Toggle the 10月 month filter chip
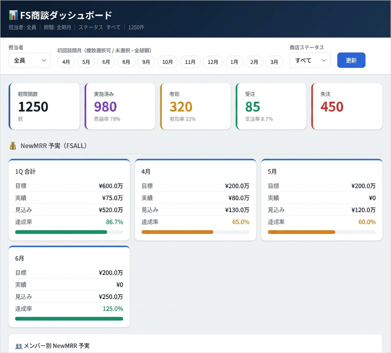The width and height of the screenshot is (391, 353). (x=168, y=62)
